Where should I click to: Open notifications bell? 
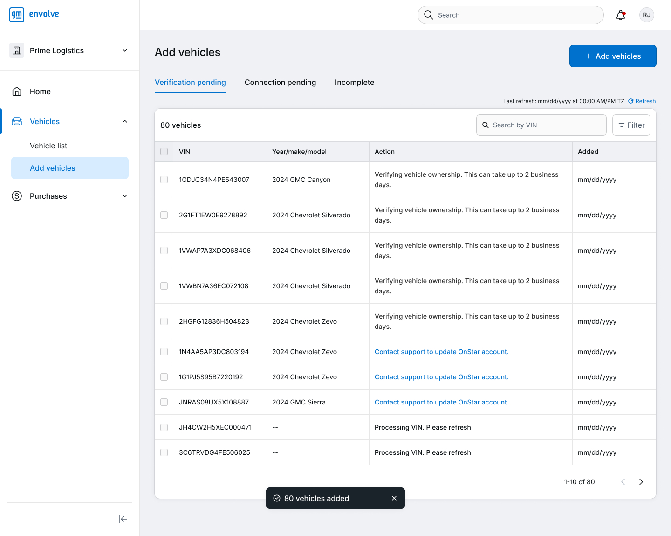click(621, 15)
